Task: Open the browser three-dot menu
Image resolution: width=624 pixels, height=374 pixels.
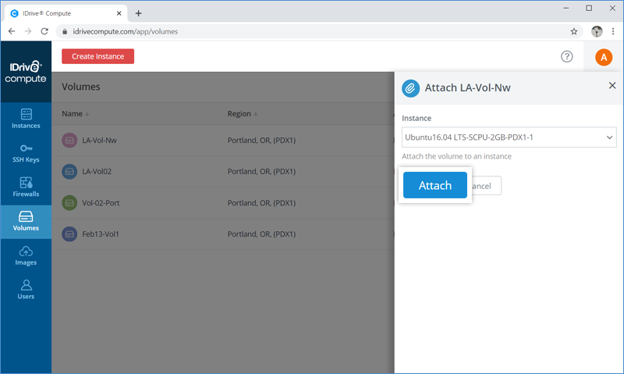Action: pos(613,31)
